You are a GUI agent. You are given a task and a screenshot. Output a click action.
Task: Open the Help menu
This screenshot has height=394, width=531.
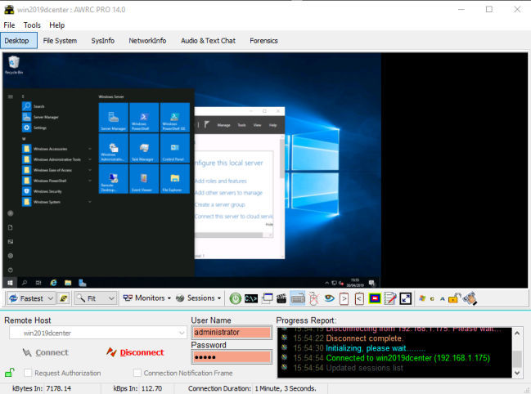pos(57,25)
